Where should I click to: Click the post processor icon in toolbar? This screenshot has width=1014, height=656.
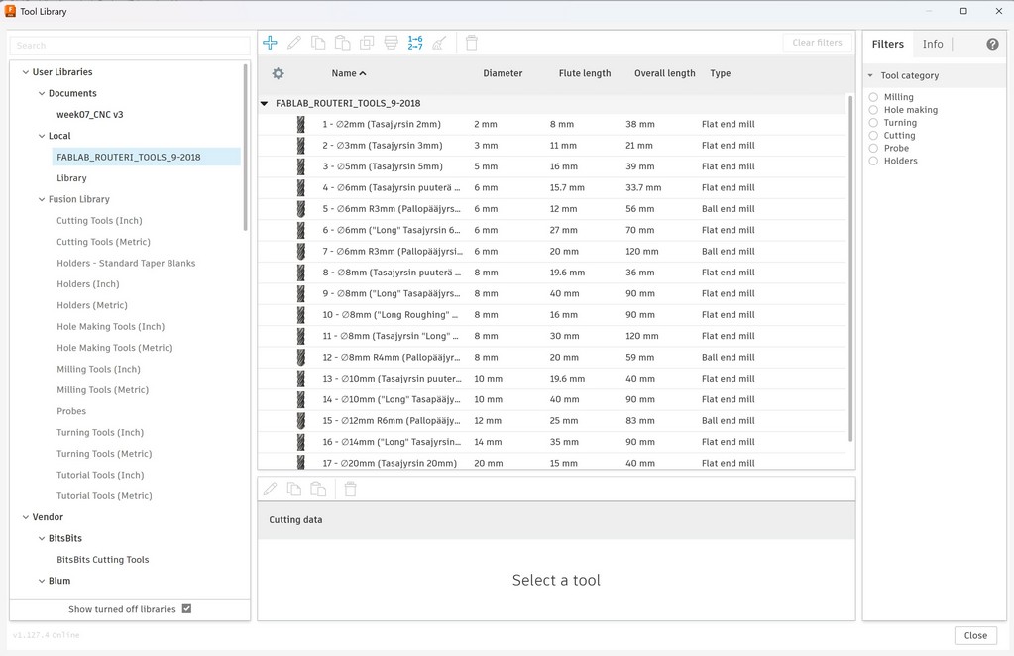(x=391, y=42)
